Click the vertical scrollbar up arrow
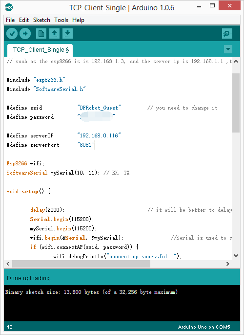 click(236, 61)
